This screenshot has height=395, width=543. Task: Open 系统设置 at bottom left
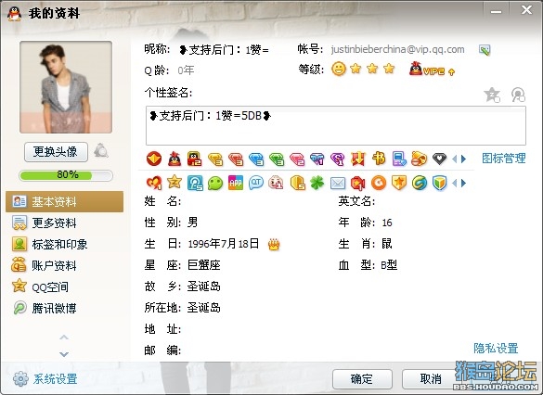(45, 378)
